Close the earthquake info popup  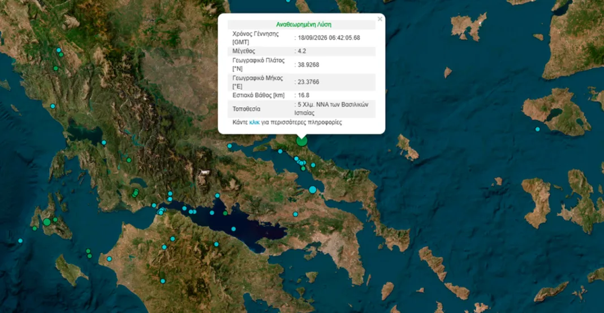380,19
